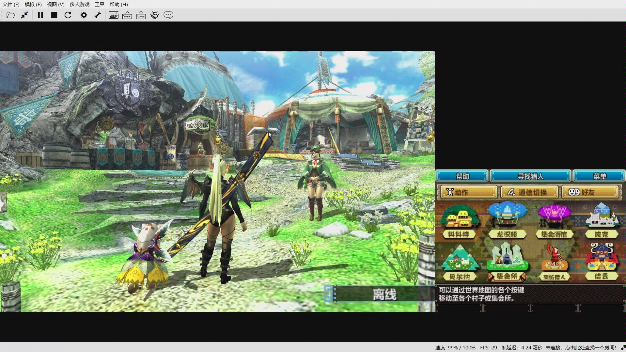Pause the emulation
This screenshot has width=626, height=352.
point(40,15)
